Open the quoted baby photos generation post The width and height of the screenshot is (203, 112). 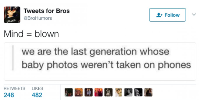pyautogui.click(x=100, y=62)
